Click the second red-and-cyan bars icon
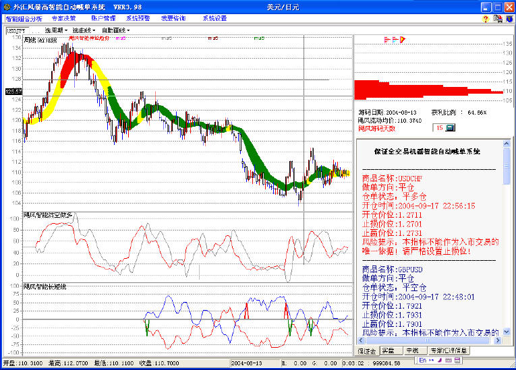Image resolution: width=516 pixels, height=370 pixels. pos(395,40)
